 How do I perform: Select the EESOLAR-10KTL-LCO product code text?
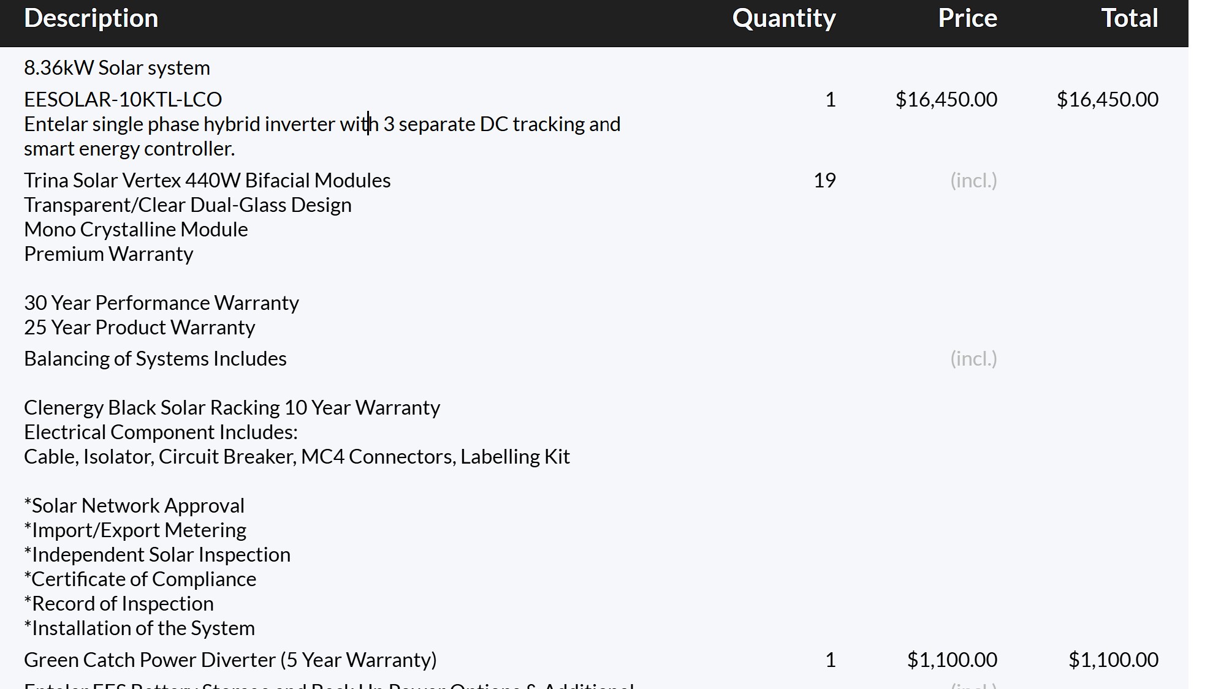[123, 99]
